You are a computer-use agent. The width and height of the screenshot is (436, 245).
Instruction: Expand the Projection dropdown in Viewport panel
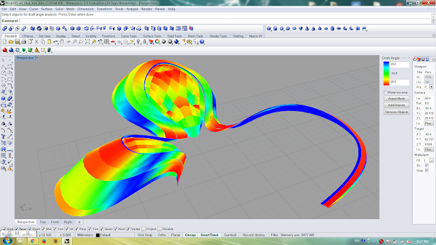(x=431, y=87)
